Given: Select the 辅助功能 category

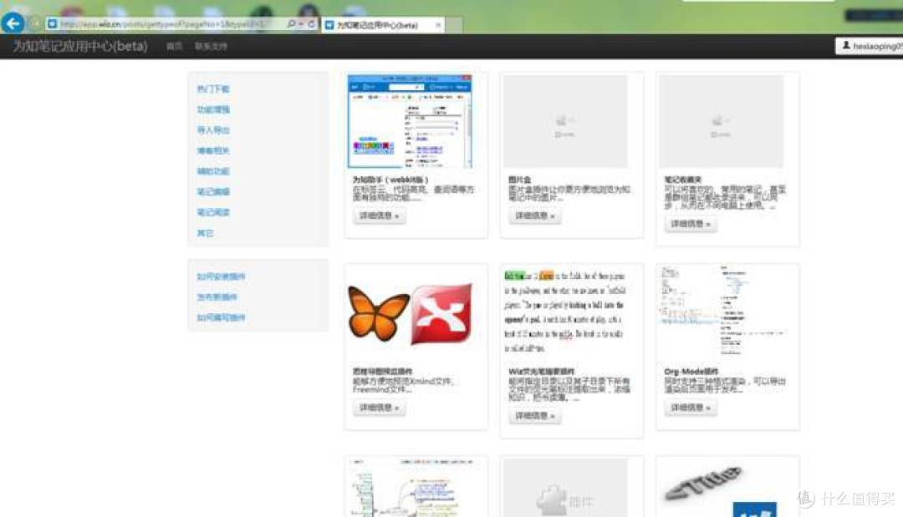Looking at the screenshot, I should tap(213, 171).
